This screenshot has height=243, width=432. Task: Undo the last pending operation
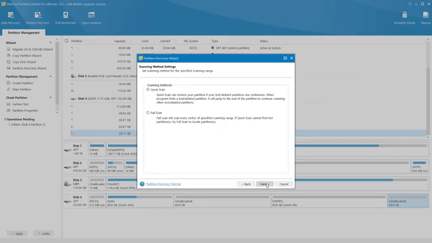(43, 234)
